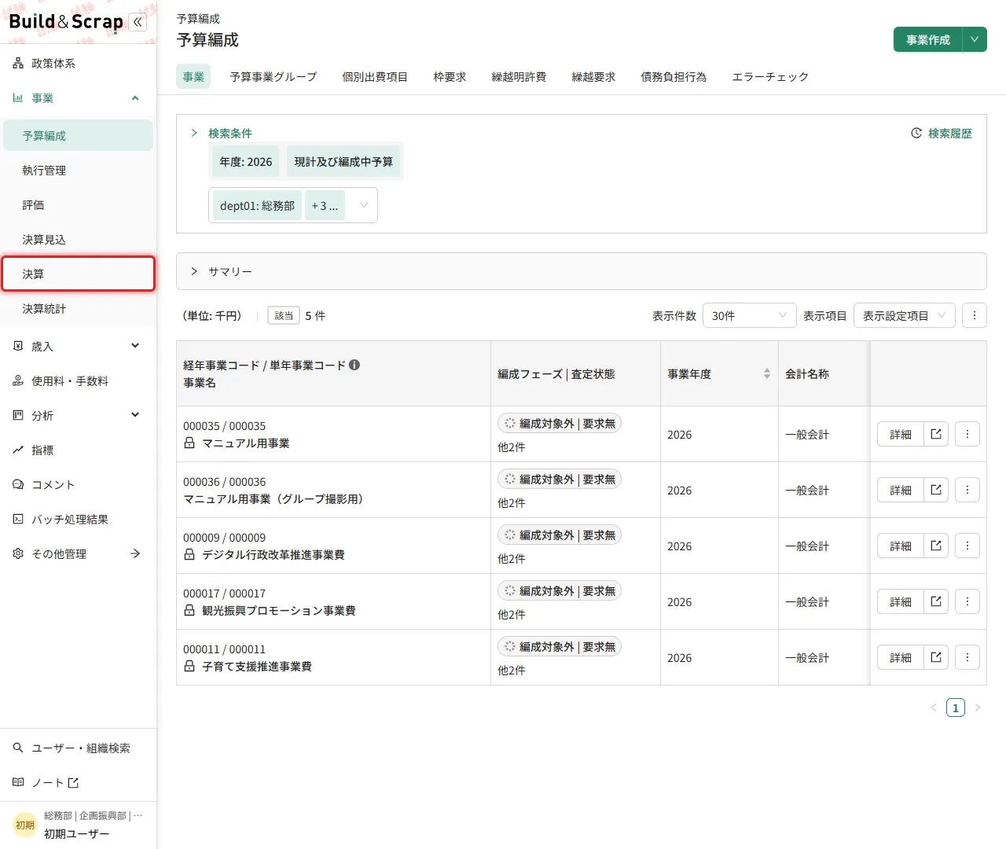Open その他管理 submenu arrow
The width and height of the screenshot is (1006, 849).
[135, 553]
